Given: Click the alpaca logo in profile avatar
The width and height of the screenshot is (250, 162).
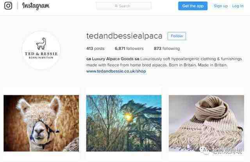Looking at the screenshot, I should (41, 44).
